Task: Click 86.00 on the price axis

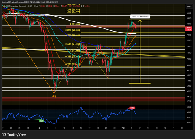Action: (x=189, y=13)
